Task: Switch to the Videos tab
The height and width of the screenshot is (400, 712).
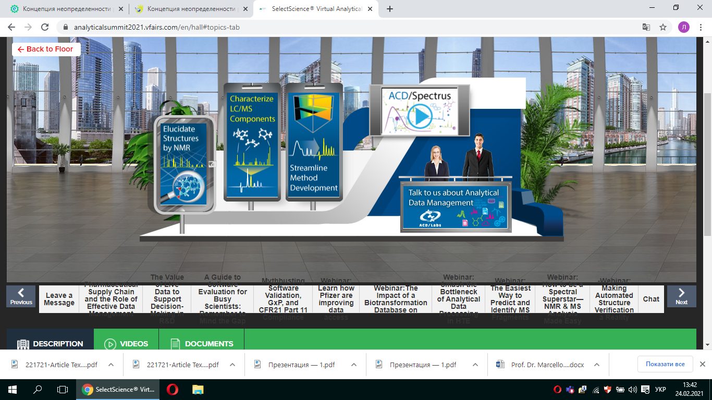Action: pos(126,344)
